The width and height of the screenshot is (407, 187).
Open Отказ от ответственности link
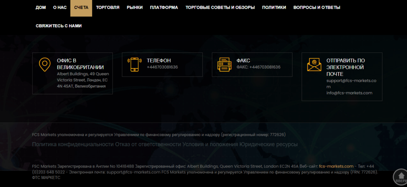[x=148, y=145]
